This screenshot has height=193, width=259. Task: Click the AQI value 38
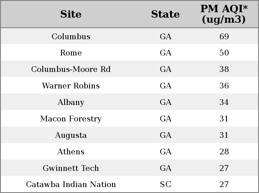[224, 69]
